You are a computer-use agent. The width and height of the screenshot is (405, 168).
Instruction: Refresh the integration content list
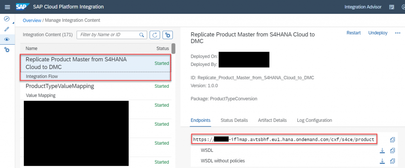[x=155, y=35]
